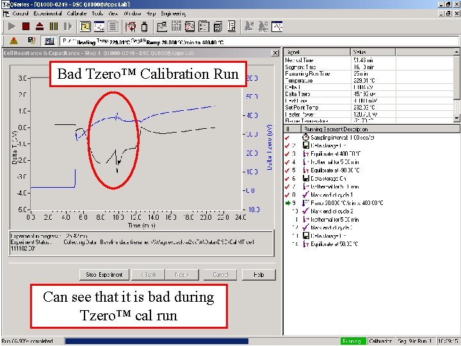Screen dimensions: 461x346
Task: Click the go-to-next-segment skip icon
Action: click(67, 26)
